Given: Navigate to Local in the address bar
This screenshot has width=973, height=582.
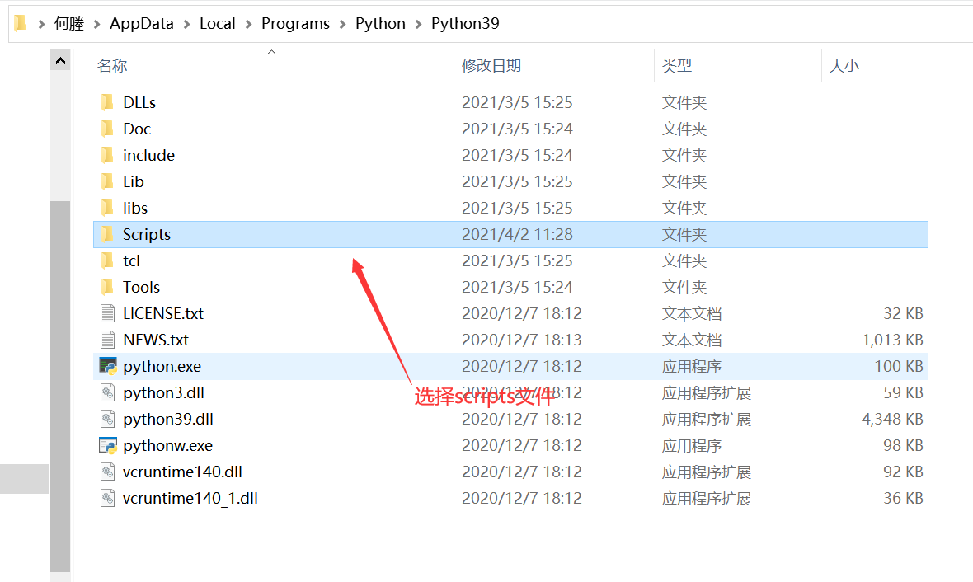Looking at the screenshot, I should pos(217,24).
